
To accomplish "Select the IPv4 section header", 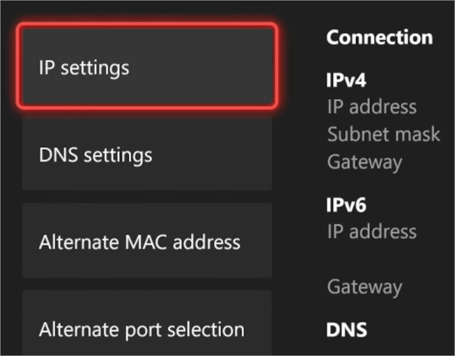I will point(346,80).
